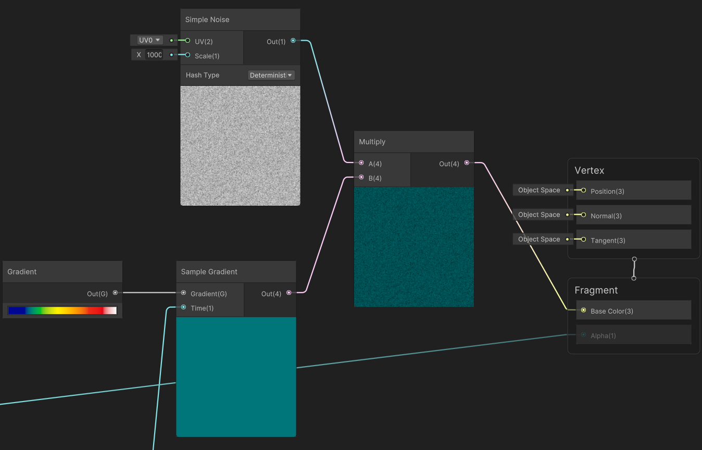The width and height of the screenshot is (702, 450).
Task: Select the Simple Noise node title
Action: pyautogui.click(x=207, y=20)
